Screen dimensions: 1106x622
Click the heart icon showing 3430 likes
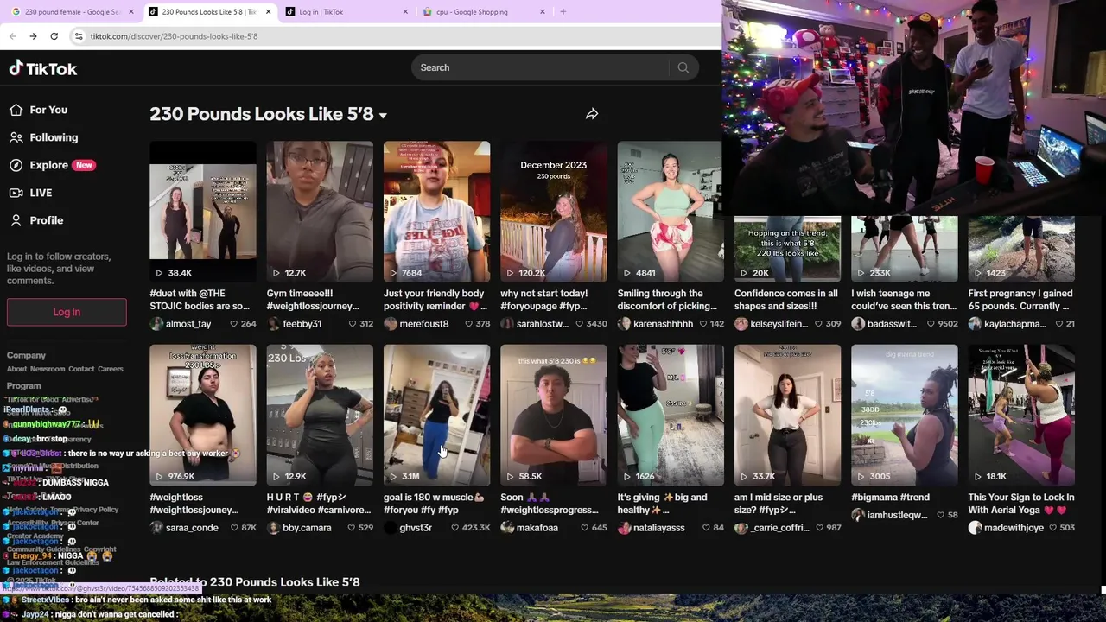[579, 324]
